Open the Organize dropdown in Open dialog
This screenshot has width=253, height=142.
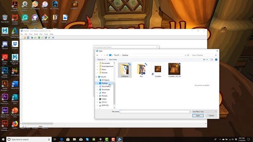(x=101, y=60)
